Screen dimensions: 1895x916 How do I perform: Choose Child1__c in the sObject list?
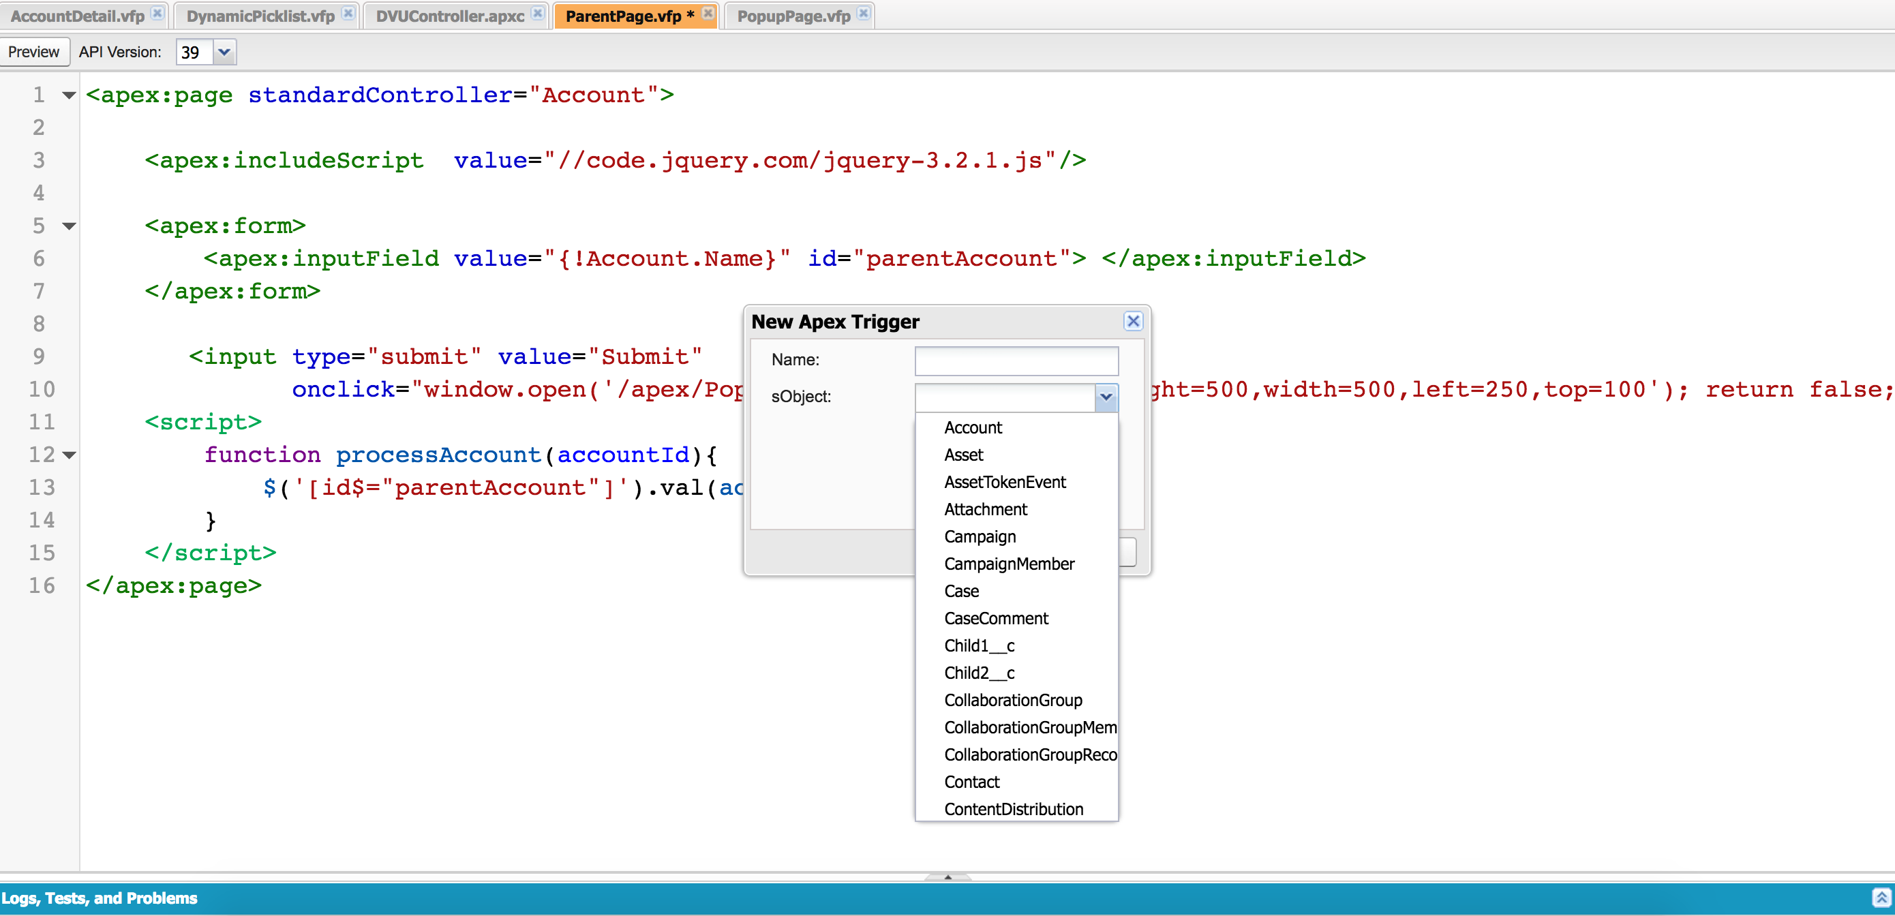1016,645
